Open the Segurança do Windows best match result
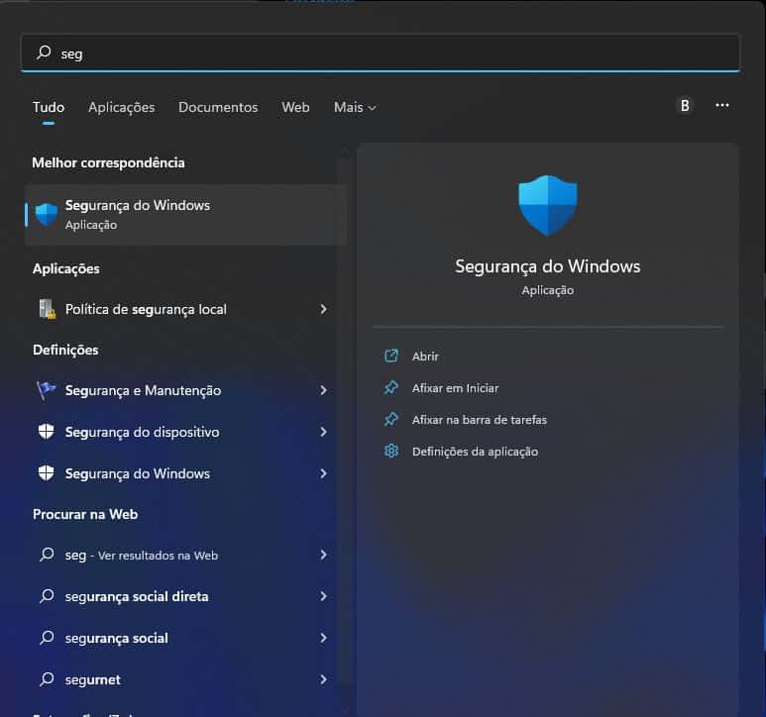 pos(185,215)
